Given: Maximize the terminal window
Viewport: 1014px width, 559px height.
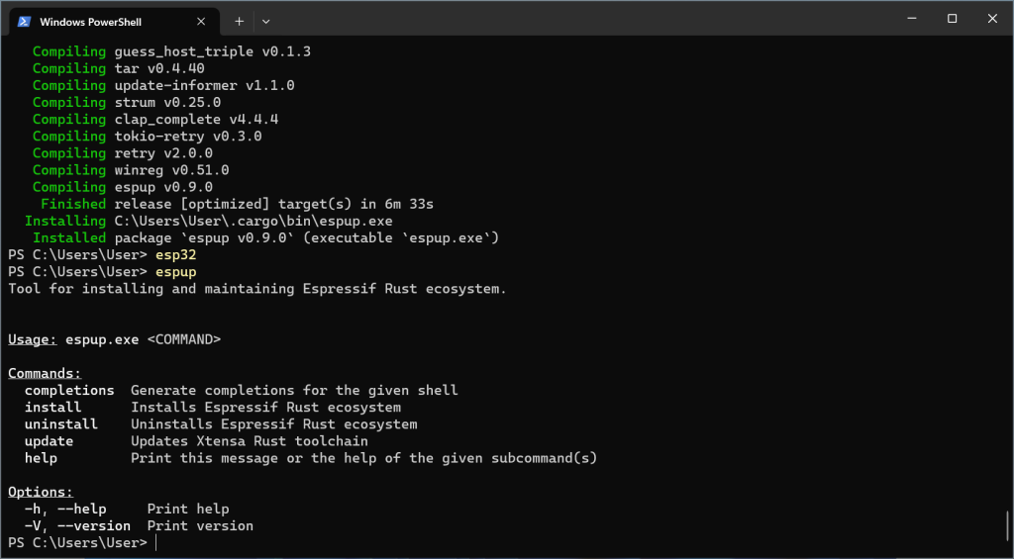Looking at the screenshot, I should [952, 19].
